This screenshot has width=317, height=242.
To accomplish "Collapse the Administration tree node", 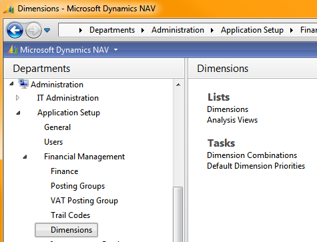I will 11,84.
